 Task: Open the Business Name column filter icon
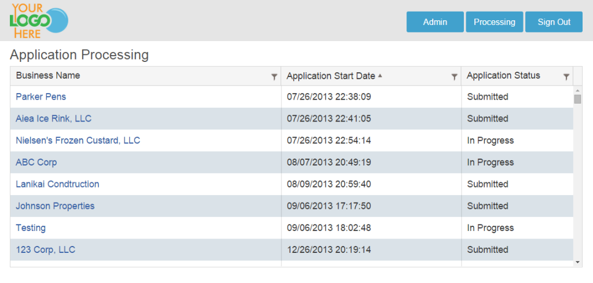(274, 77)
